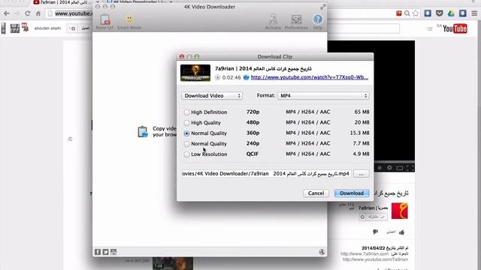Click the like thumbs-up under video
481x270 pixels.
(401, 232)
